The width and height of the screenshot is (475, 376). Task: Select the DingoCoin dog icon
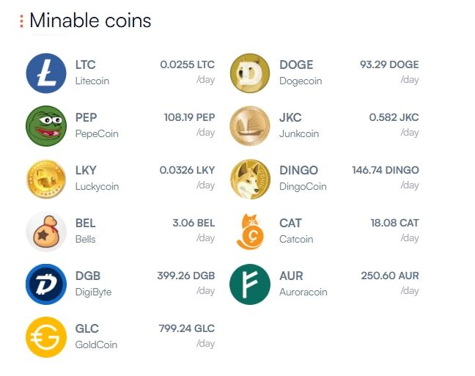(250, 178)
